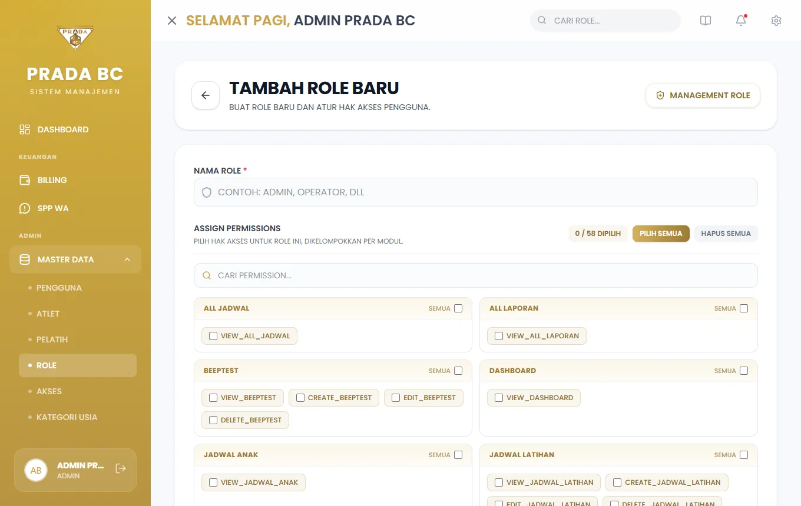Tick the DELETE_BEEPTEST checkbox

click(213, 420)
